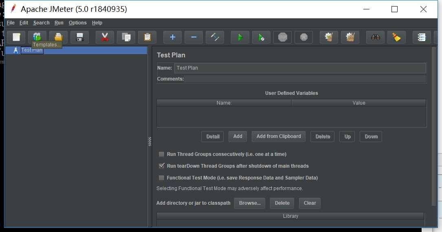Click the Reset search broom icon
Screen dimensions: 442x232
coord(396,37)
